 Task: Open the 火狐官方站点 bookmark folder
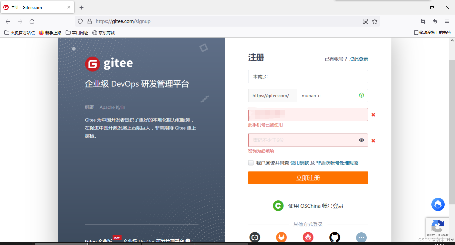point(20,33)
